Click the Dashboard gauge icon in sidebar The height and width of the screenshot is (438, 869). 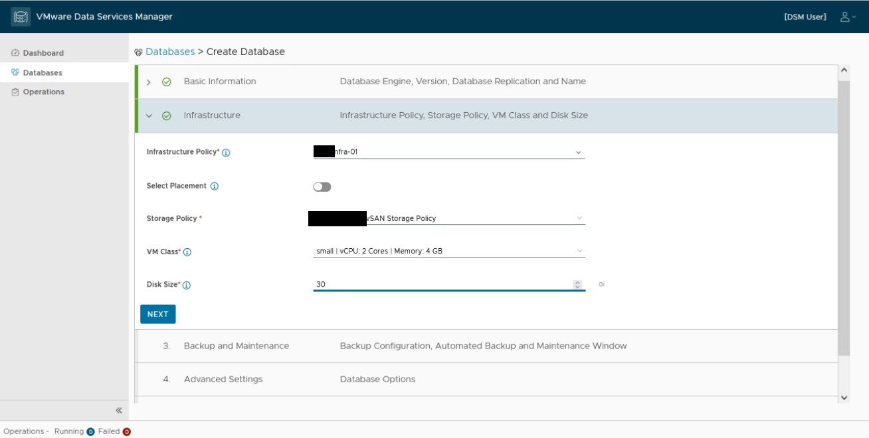pos(15,53)
